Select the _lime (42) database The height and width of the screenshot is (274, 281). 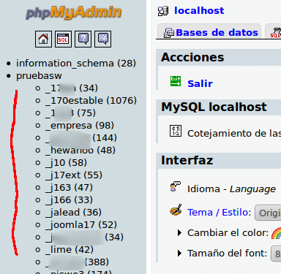[70, 250]
